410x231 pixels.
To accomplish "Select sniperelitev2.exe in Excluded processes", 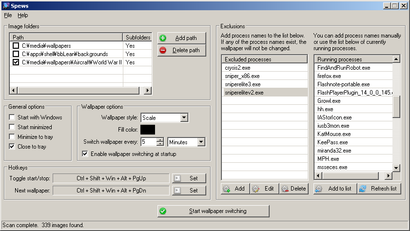I will coord(265,93).
